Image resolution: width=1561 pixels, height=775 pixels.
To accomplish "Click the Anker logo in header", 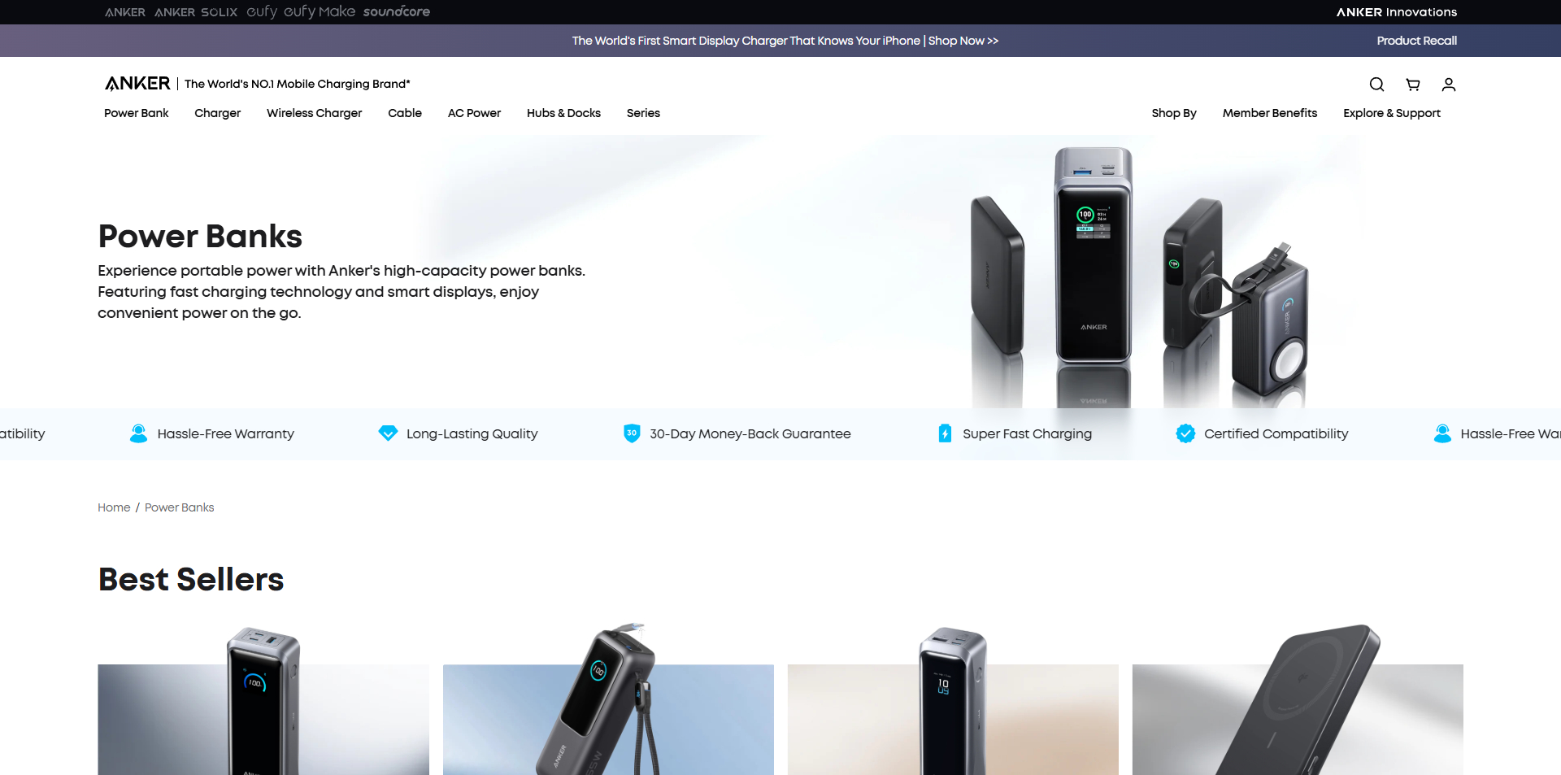I will click(x=137, y=83).
